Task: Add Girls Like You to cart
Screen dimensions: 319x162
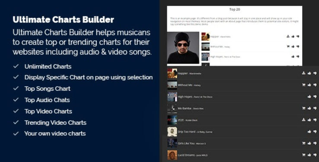Action: pos(303,143)
